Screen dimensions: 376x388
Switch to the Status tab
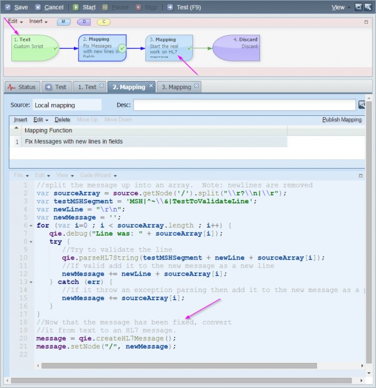(23, 87)
